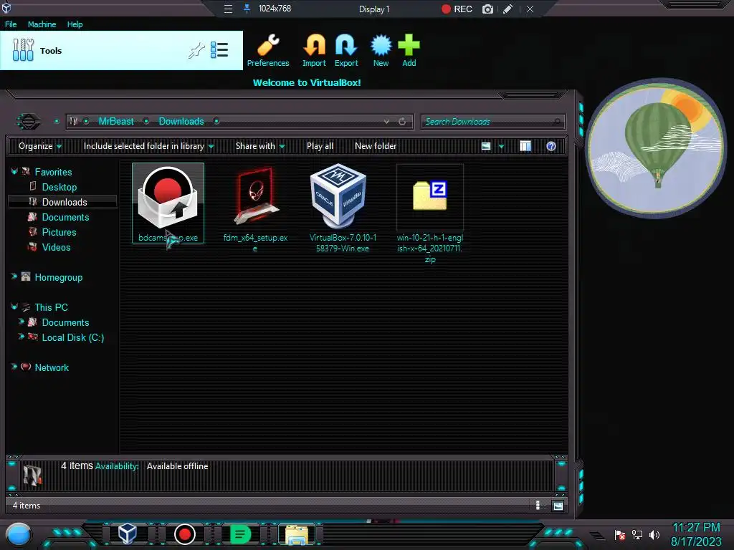Click the Action Center flag tray icon
Screen dimensions: 734x550
tap(620, 534)
